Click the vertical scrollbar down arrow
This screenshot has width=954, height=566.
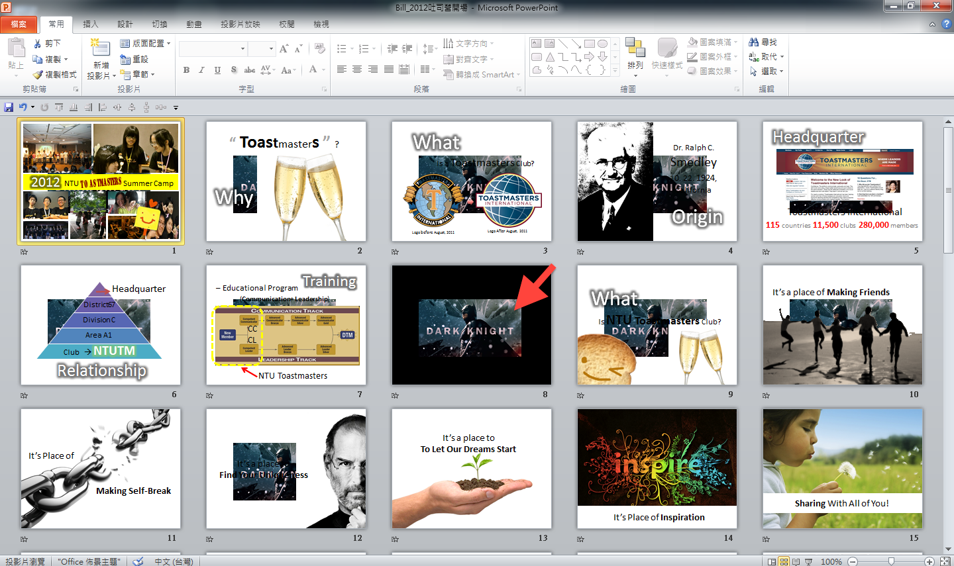(x=948, y=549)
